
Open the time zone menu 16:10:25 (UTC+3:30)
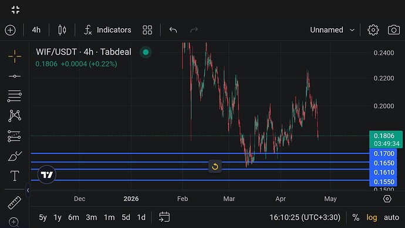pyautogui.click(x=305, y=217)
